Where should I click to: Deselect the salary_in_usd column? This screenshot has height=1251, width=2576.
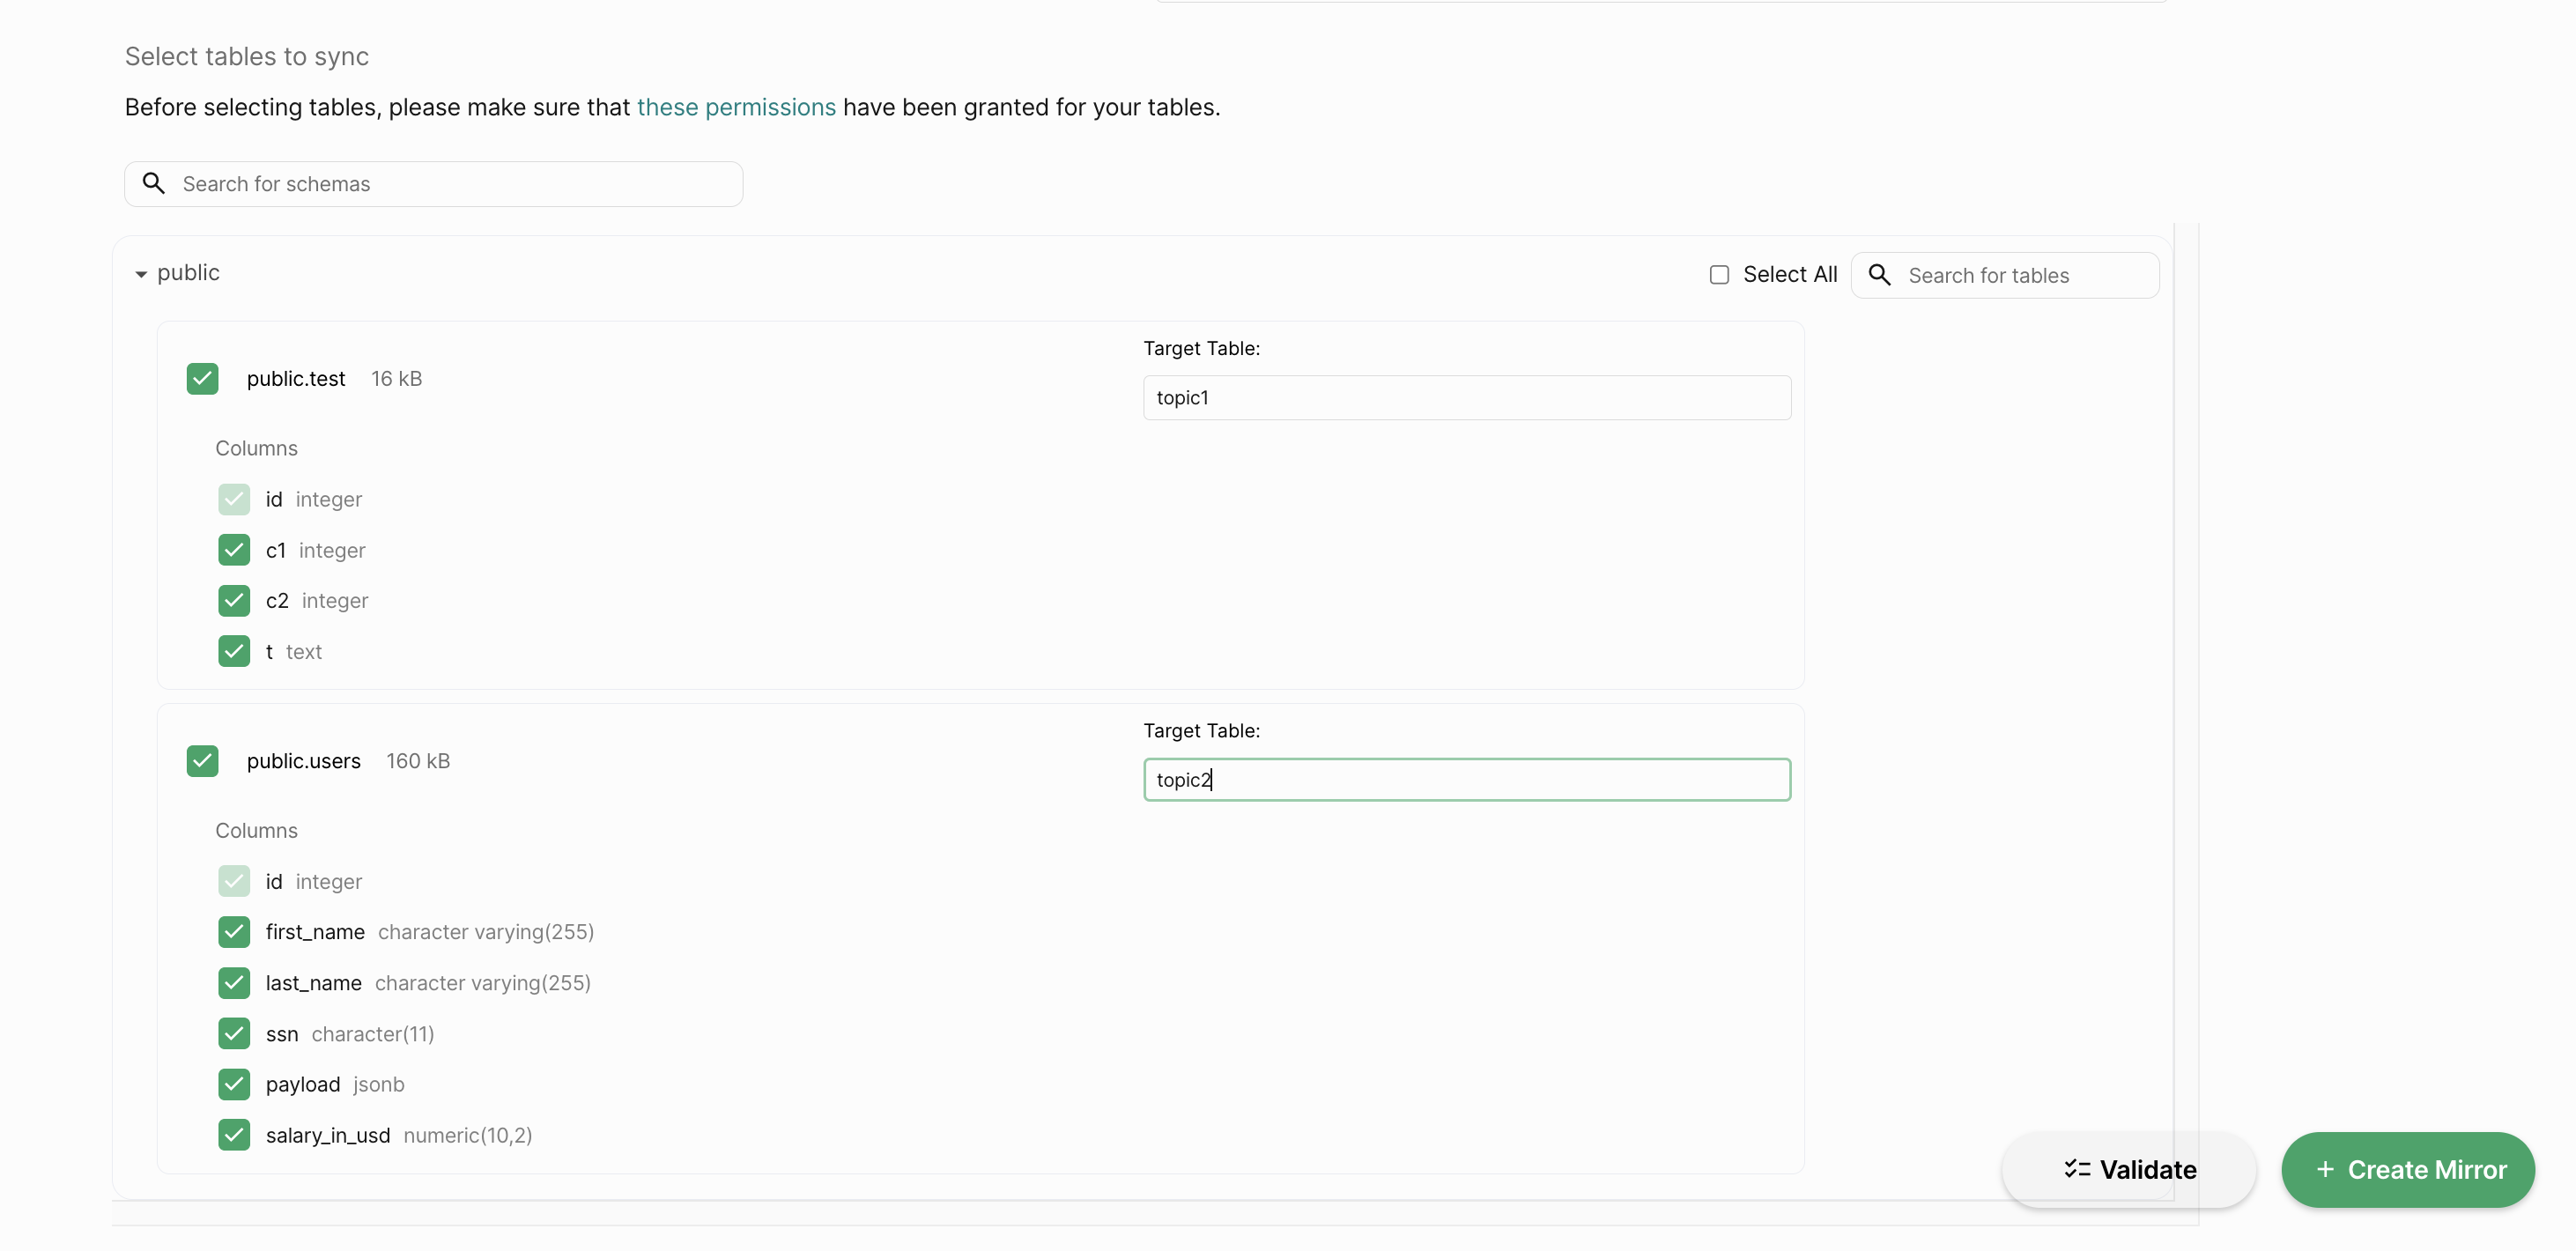234,1135
